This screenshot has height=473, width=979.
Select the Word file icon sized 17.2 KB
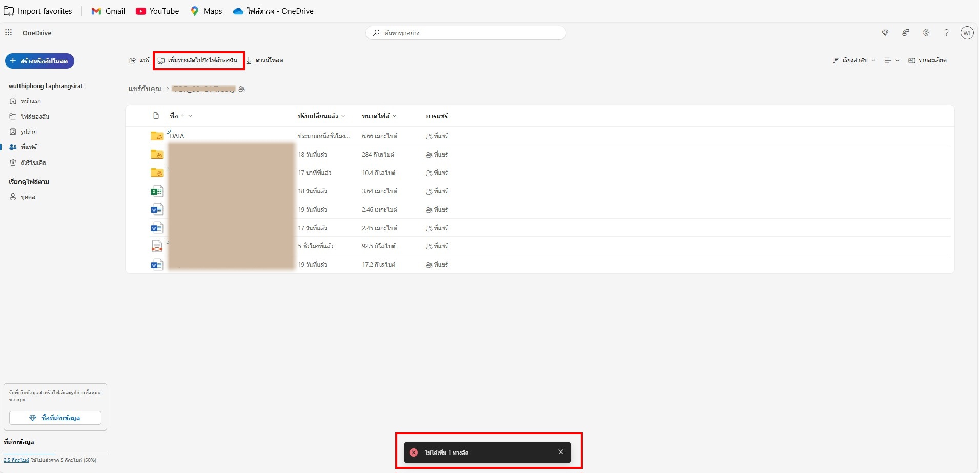click(157, 265)
